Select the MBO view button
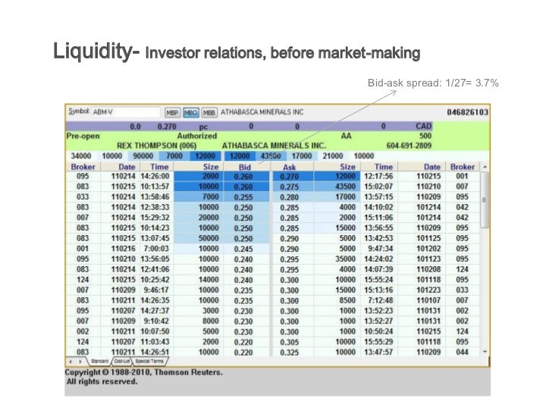Image resolution: width=552 pixels, height=414 pixels. pos(190,113)
